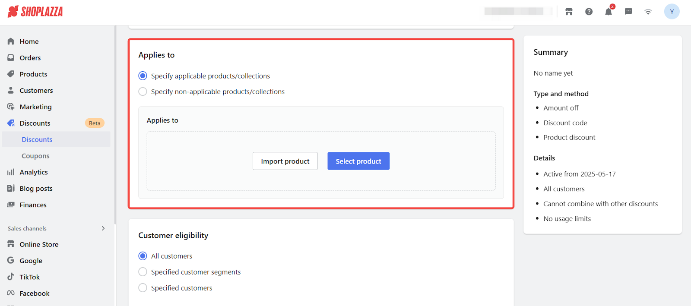Expand the Discounts sidebar section

pos(35,123)
